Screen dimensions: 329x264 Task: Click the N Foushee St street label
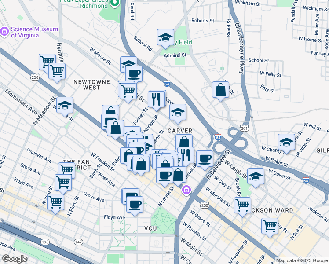[238, 252]
